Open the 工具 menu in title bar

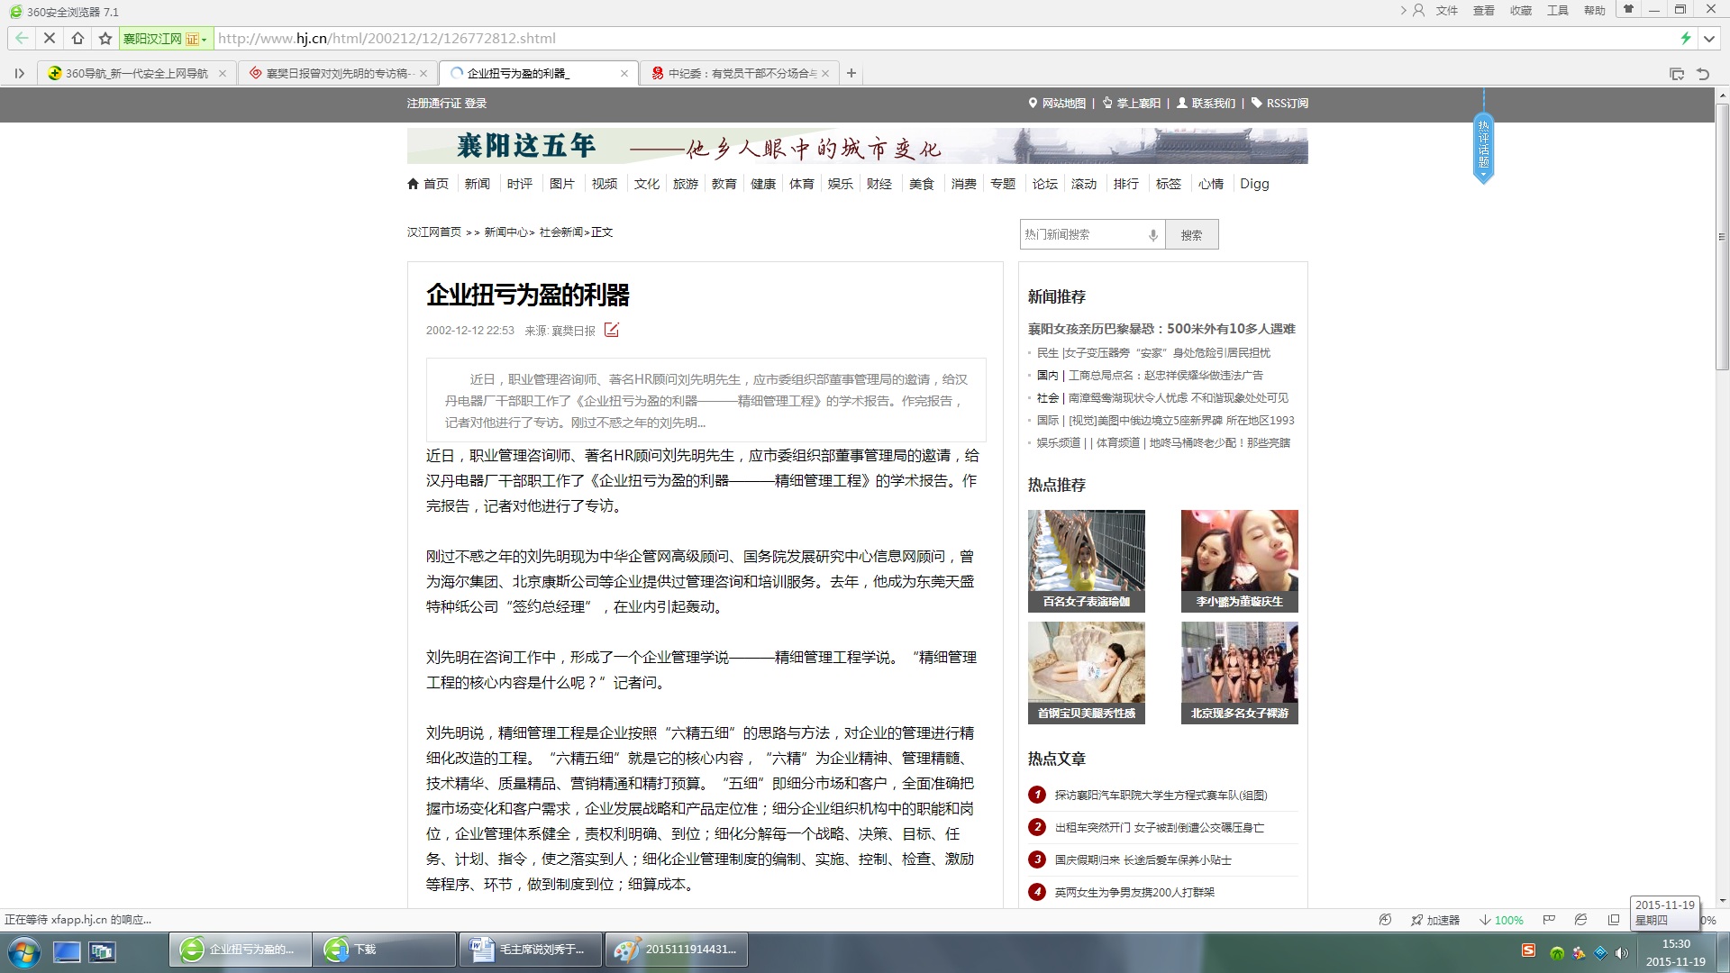pyautogui.click(x=1557, y=10)
